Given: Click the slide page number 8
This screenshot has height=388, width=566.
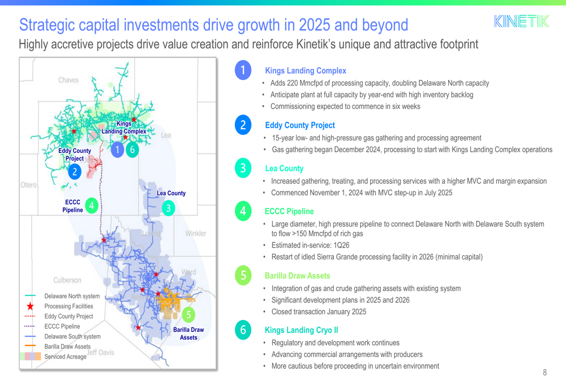Looking at the screenshot, I should (544, 373).
